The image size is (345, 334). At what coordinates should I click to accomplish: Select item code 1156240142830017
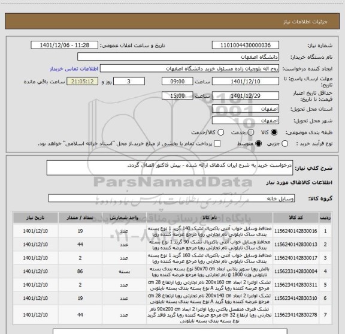coord(296,258)
